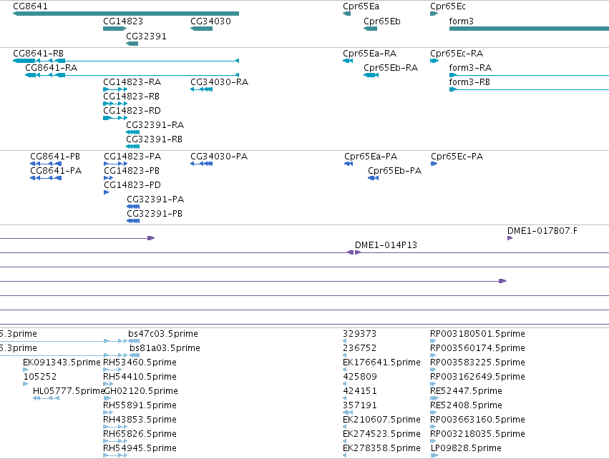Select transcript CG8641-RB
Image resolution: width=609 pixels, height=459 pixels.
click(x=126, y=61)
